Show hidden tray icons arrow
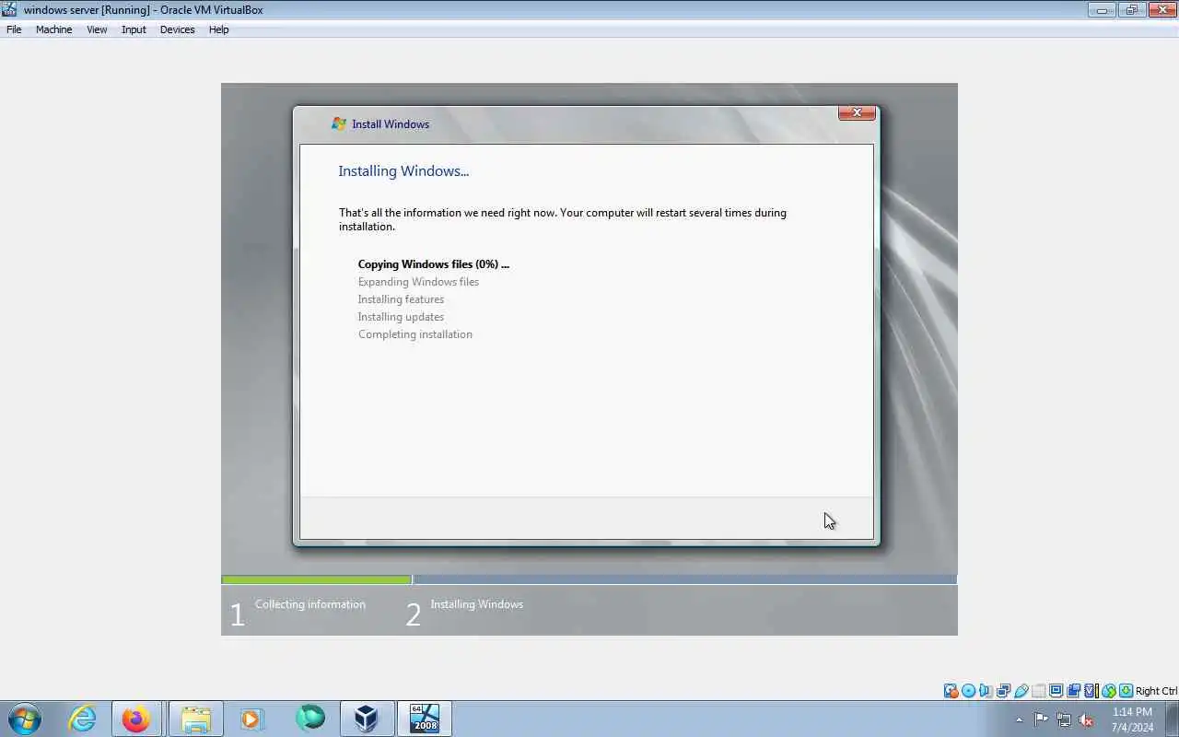 pos(1019,719)
